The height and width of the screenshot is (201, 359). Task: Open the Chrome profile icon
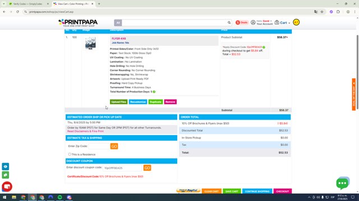348,12
